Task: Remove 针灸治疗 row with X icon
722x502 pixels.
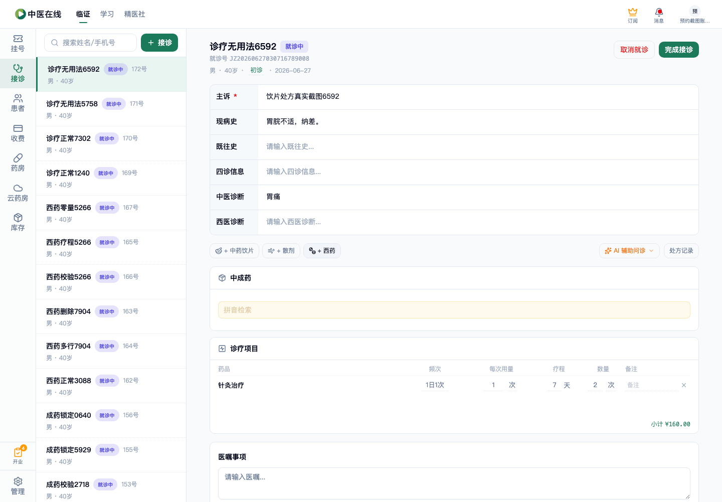Action: point(684,385)
